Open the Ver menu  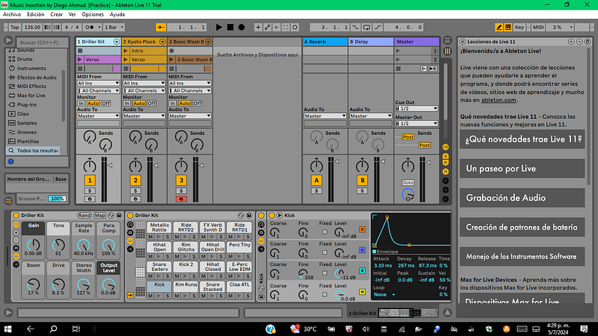[72, 14]
